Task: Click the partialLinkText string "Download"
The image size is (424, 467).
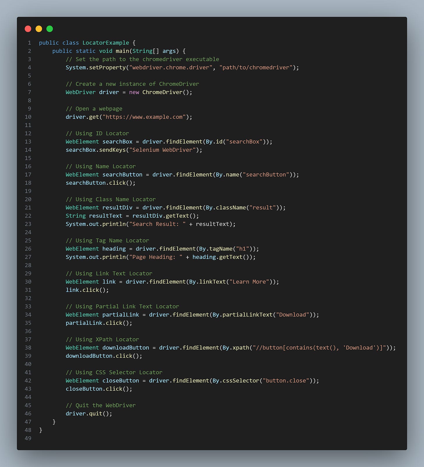Action: pyautogui.click(x=293, y=315)
